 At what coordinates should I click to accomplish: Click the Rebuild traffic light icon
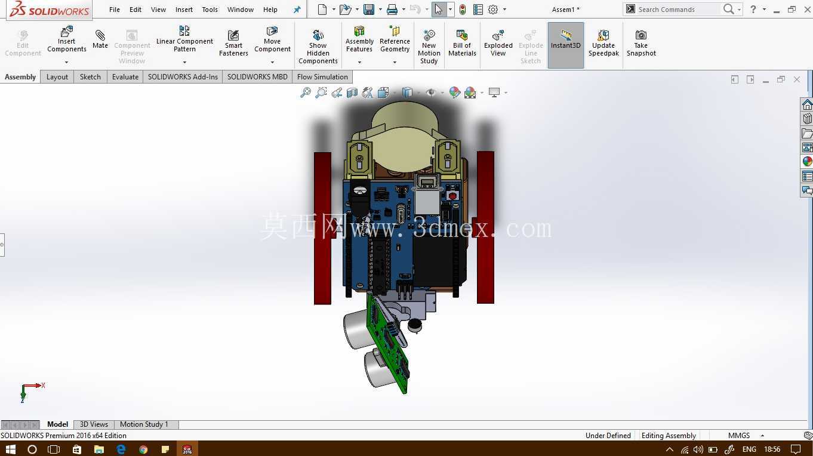point(463,10)
